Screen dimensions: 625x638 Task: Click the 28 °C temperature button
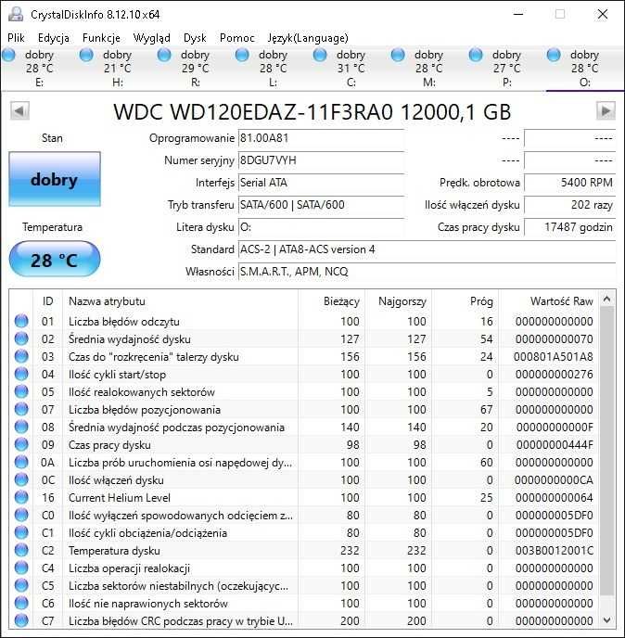[x=55, y=260]
